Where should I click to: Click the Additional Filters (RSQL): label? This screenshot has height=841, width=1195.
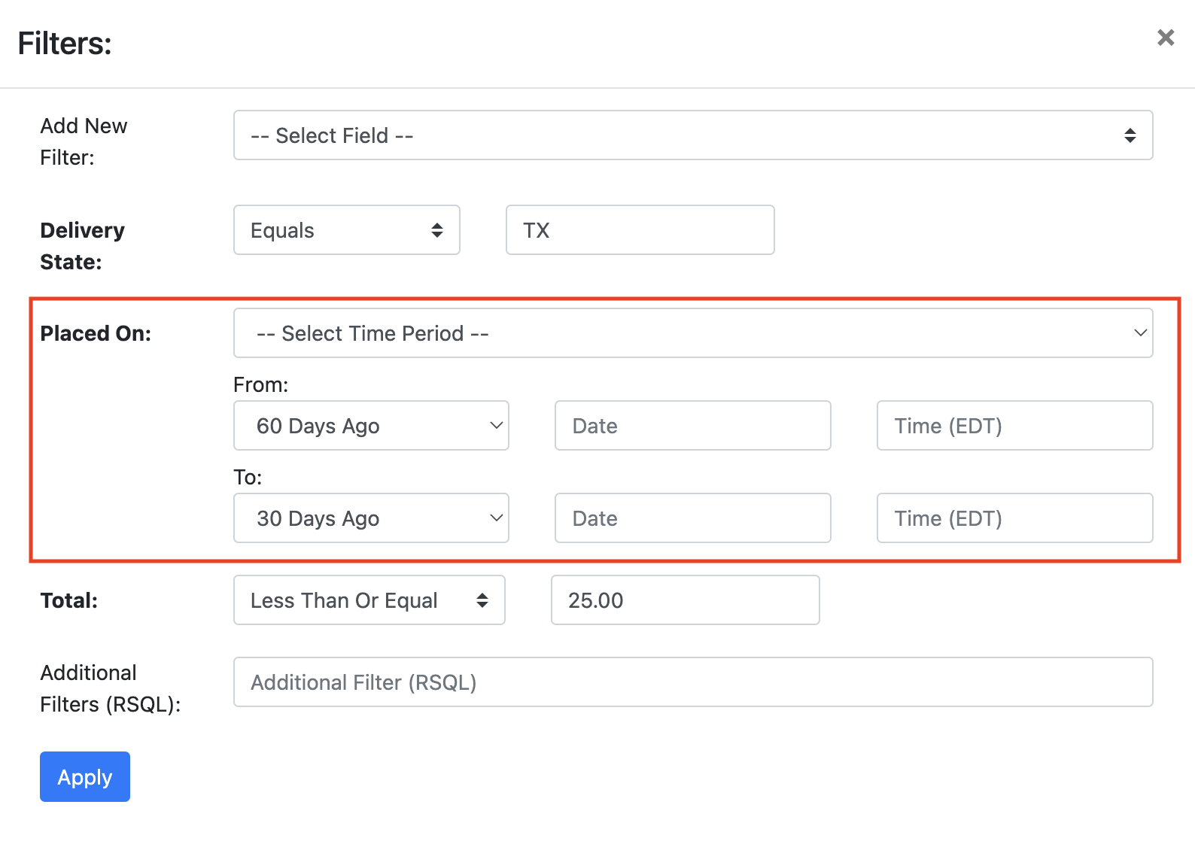(111, 688)
